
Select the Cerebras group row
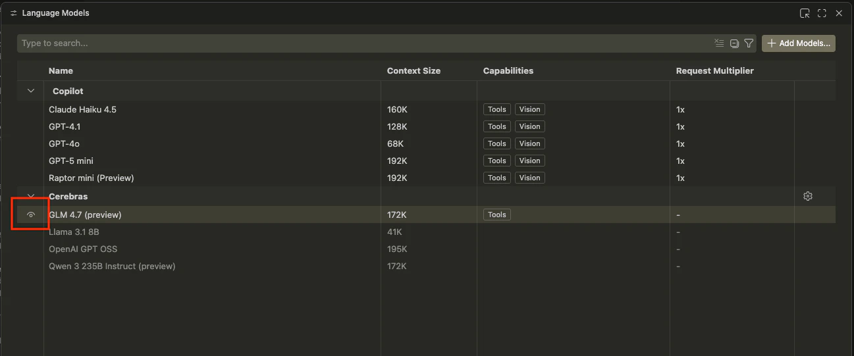(426, 196)
